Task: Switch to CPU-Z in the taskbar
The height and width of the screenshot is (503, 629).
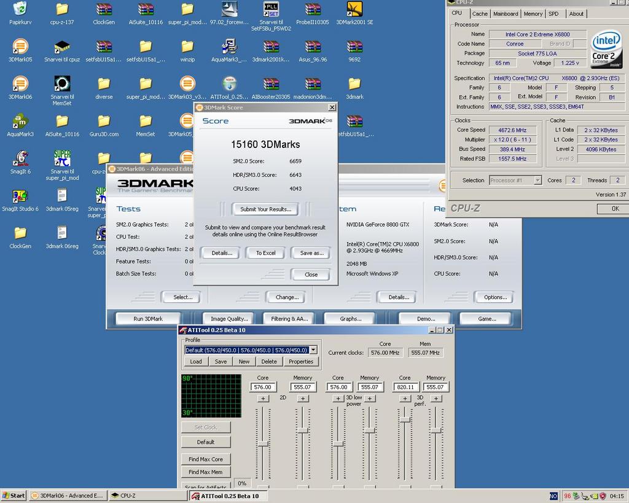Action: click(149, 496)
